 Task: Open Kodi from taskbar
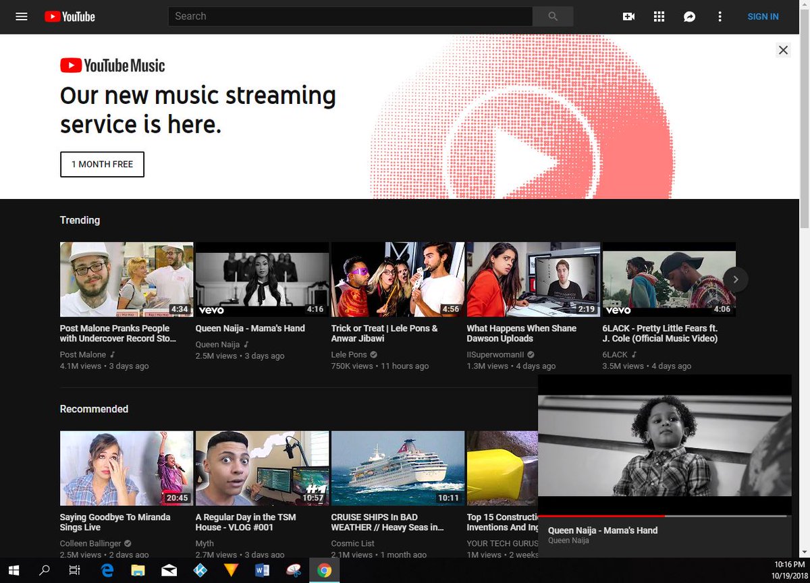pos(200,570)
